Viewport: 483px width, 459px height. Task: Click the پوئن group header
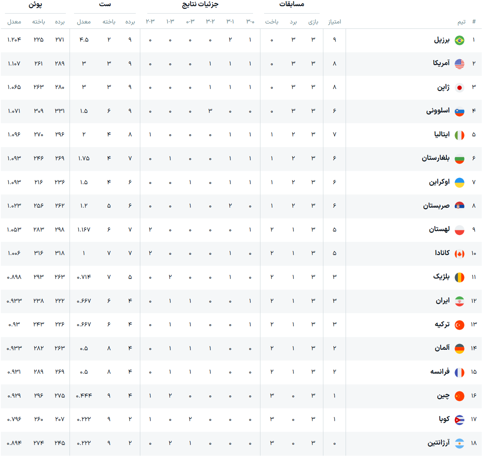click(x=35, y=5)
